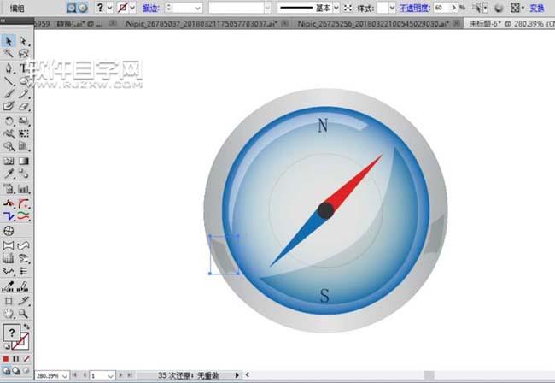Viewport: 555px width, 383px height.
Task: Activate the Gradient tool
Action: tap(24, 162)
